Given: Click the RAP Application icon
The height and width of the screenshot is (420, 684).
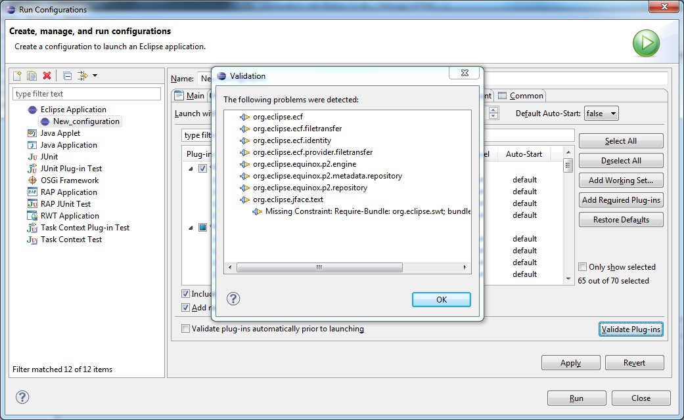Looking at the screenshot, I should [x=32, y=192].
